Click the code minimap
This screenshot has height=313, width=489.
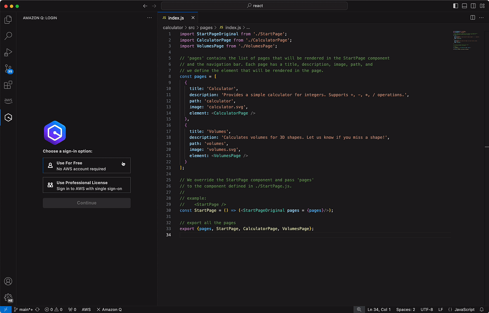point(467,41)
